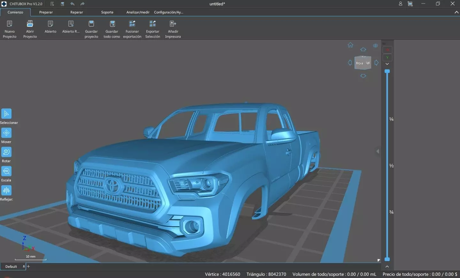This screenshot has height=278, width=460.
Task: Toggle the green Y axis clipping button
Action: (387, 58)
